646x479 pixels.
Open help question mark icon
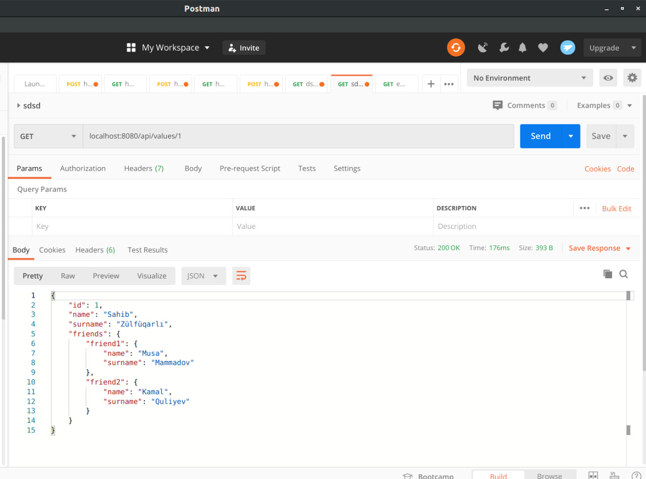tap(636, 475)
